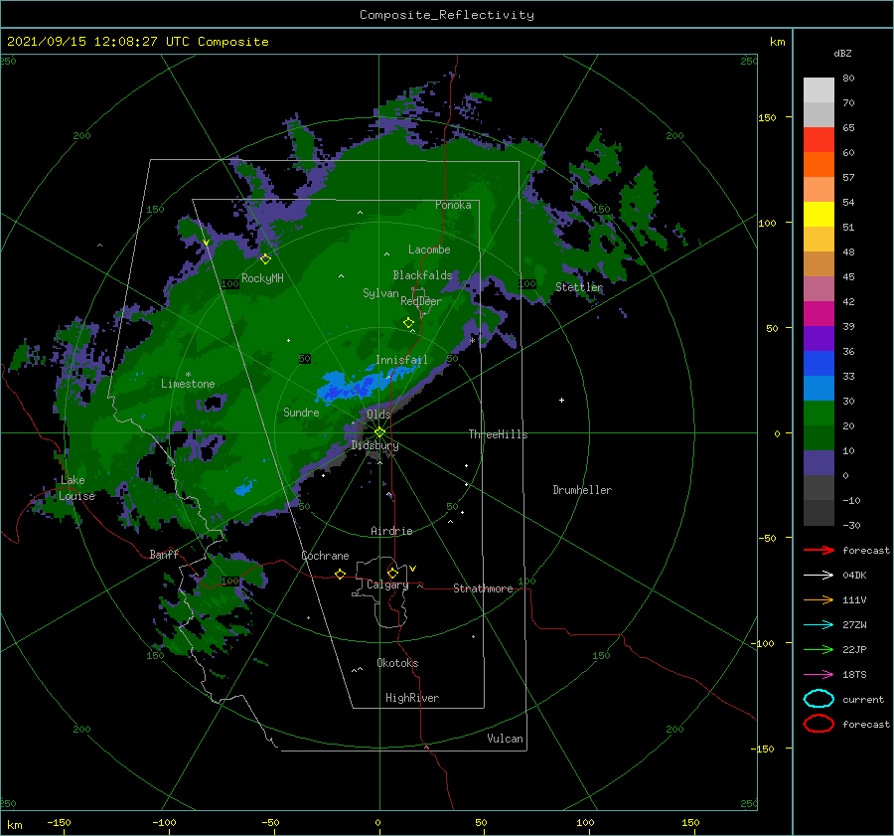Select the bright green 20-30 dBZ swatch
Viewport: 894px width, 836px height.
(x=819, y=414)
